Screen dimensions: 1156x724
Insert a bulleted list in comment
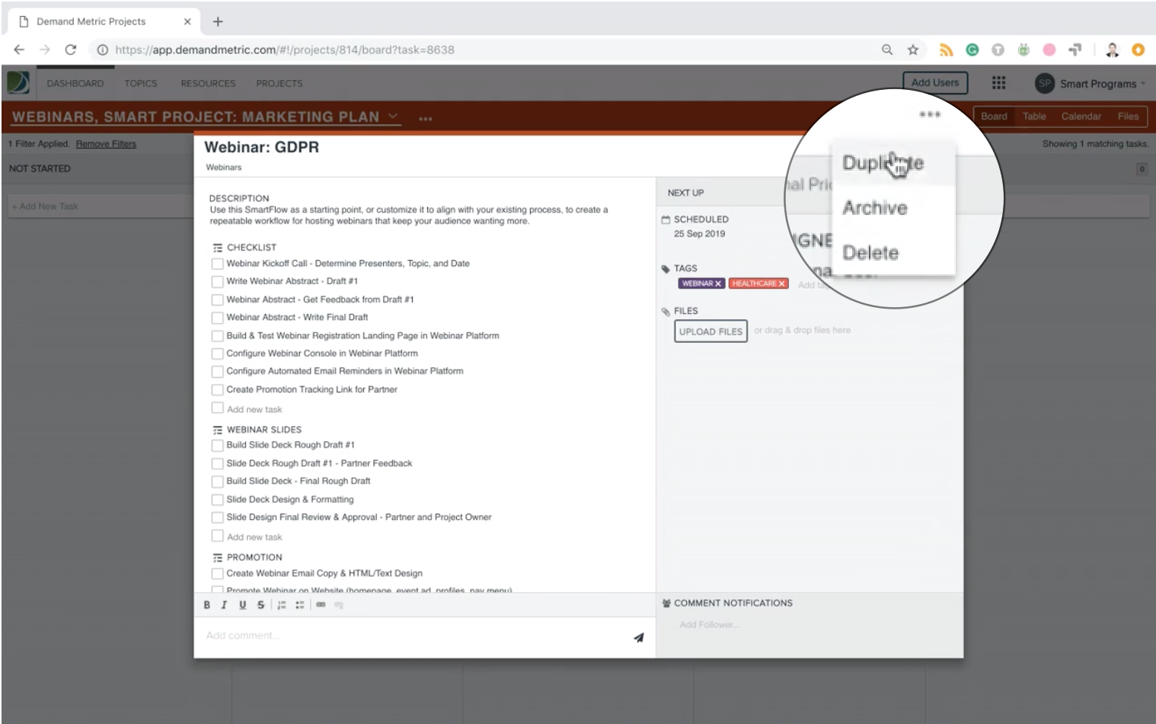[x=300, y=605]
